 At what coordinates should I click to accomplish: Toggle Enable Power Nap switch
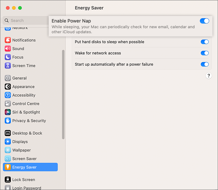pyautogui.click(x=204, y=21)
